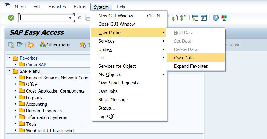Viewport: 267px width, 139px height.
Task: Select the Favorites tree label
Action: pos(29,58)
